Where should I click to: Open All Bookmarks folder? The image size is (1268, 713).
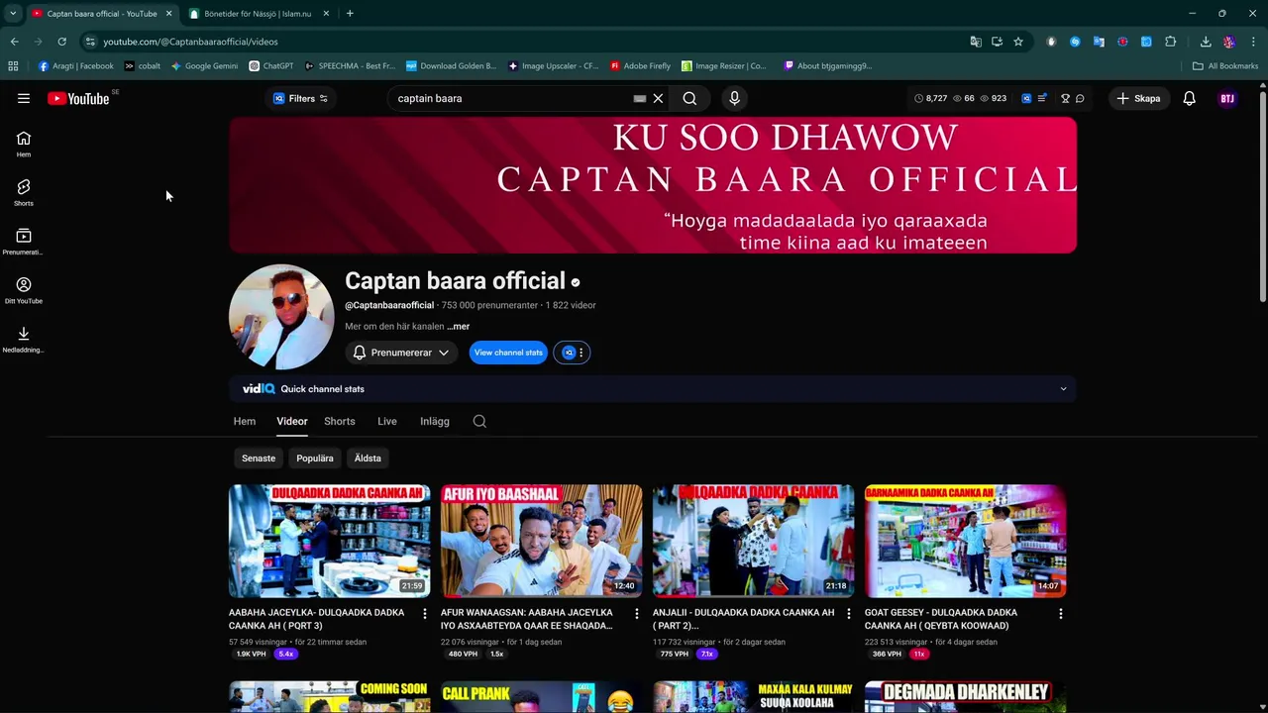[1225, 66]
